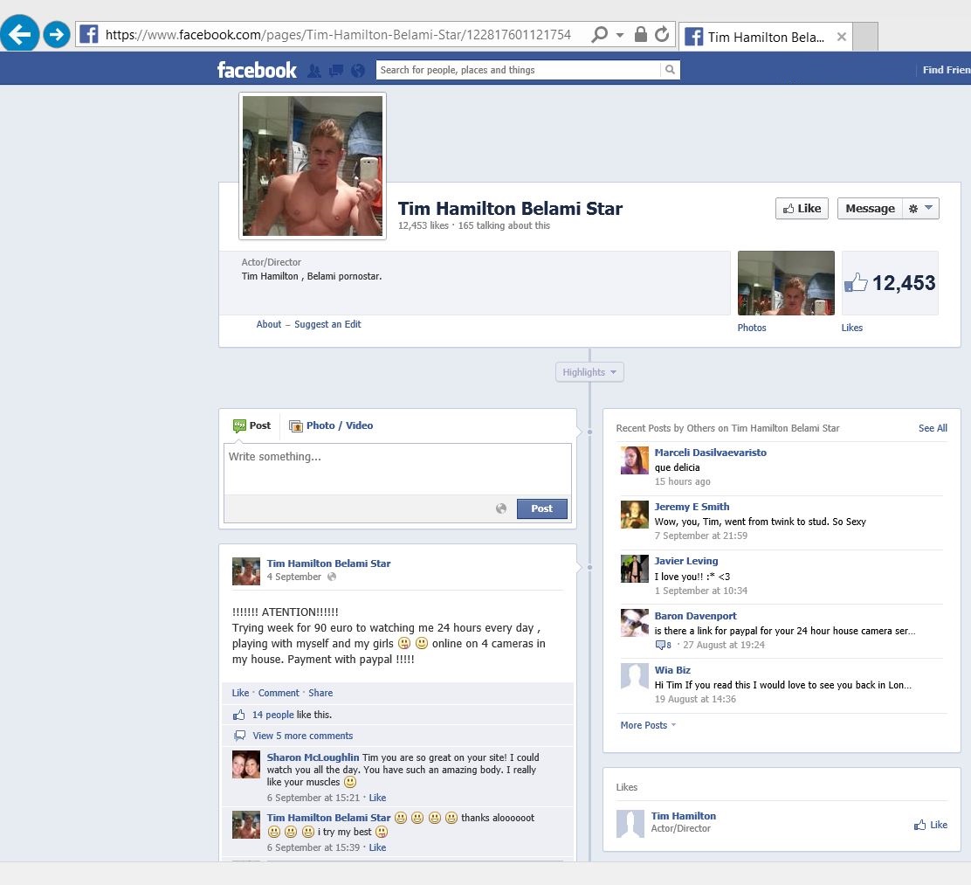
Task: Open Marceli Dasilvaevaristo's avatar
Action: 635,460
